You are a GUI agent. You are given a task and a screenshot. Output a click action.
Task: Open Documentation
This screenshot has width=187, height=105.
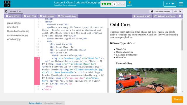[160, 11]
